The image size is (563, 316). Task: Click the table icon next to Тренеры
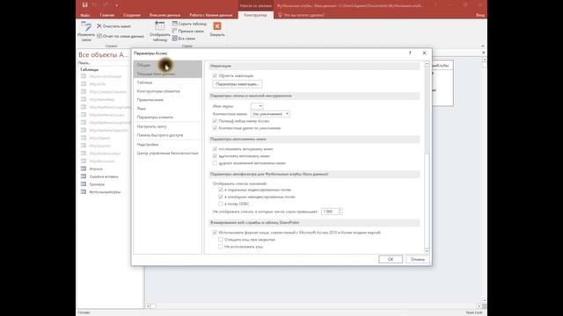coord(84,184)
